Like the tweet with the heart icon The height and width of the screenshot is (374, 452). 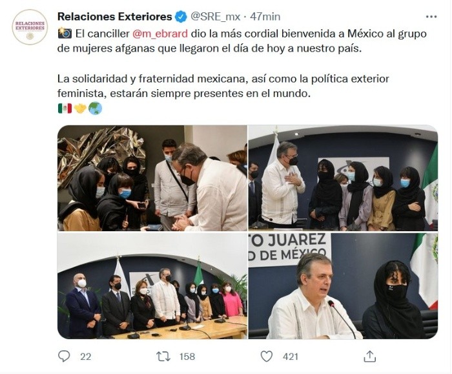[267, 357]
